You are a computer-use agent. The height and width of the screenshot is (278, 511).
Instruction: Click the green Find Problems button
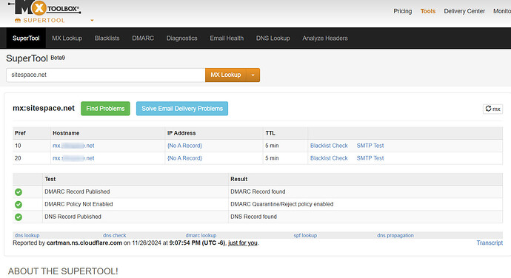tap(105, 109)
